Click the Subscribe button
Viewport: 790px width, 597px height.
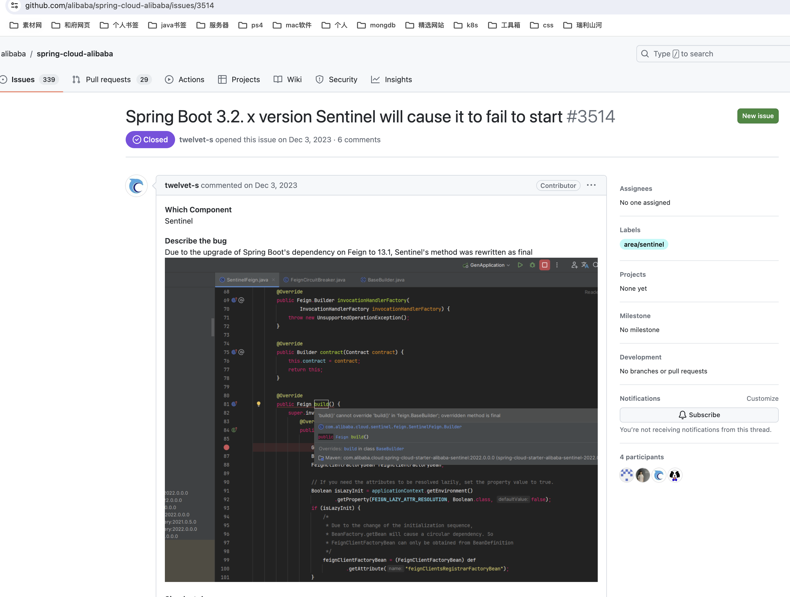(x=699, y=414)
